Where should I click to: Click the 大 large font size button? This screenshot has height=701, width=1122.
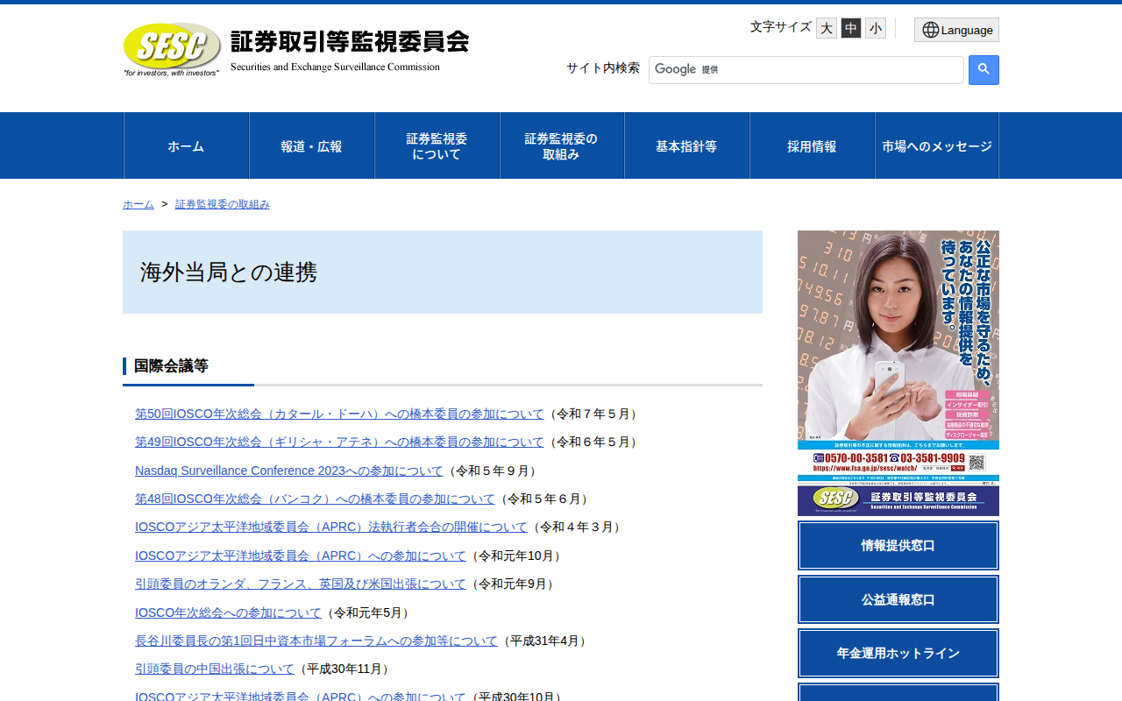[825, 27]
